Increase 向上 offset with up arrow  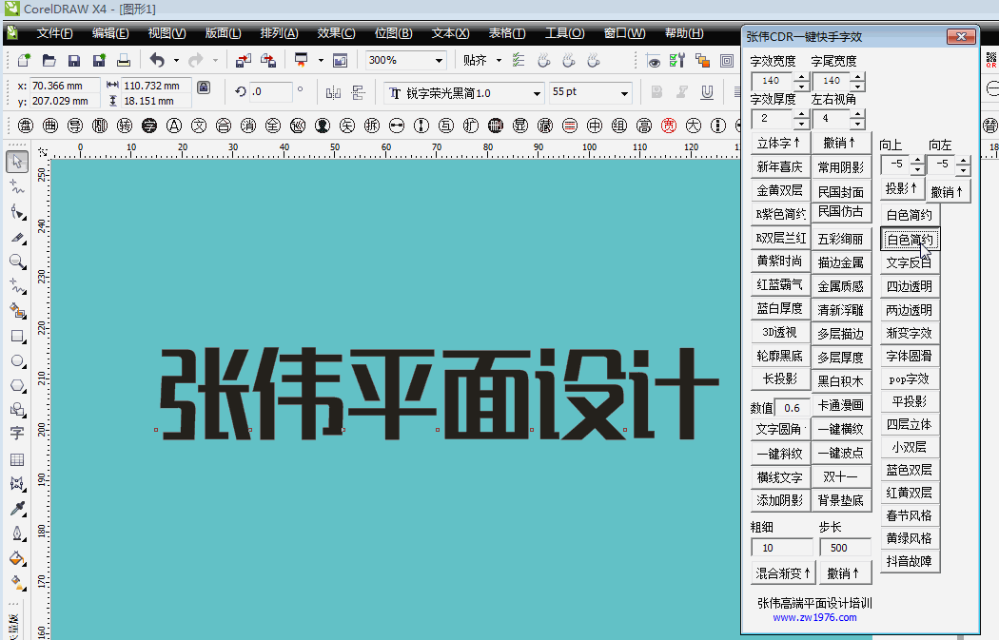click(917, 160)
